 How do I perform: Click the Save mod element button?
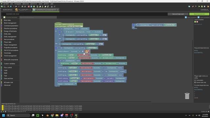199,14
